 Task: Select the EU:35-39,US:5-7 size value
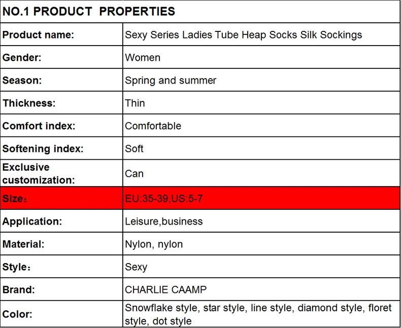pos(163,199)
